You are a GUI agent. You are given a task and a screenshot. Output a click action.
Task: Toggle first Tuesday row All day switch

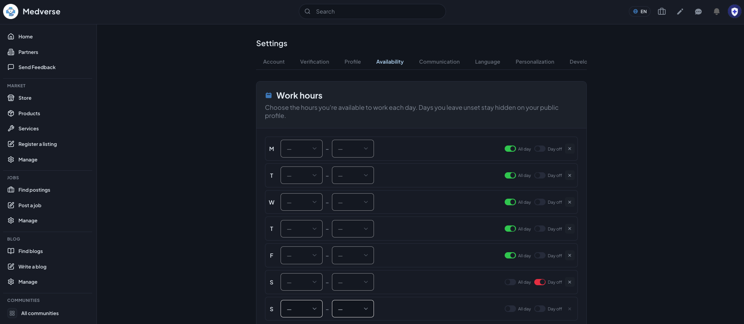coord(510,175)
